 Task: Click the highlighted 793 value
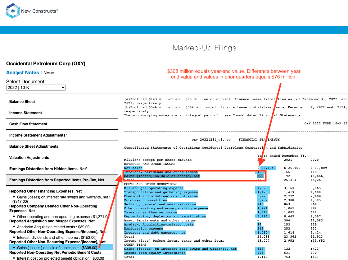(x=260, y=253)
